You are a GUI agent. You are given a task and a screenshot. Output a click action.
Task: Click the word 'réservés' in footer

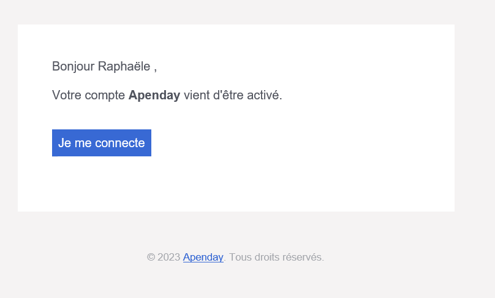pos(303,257)
